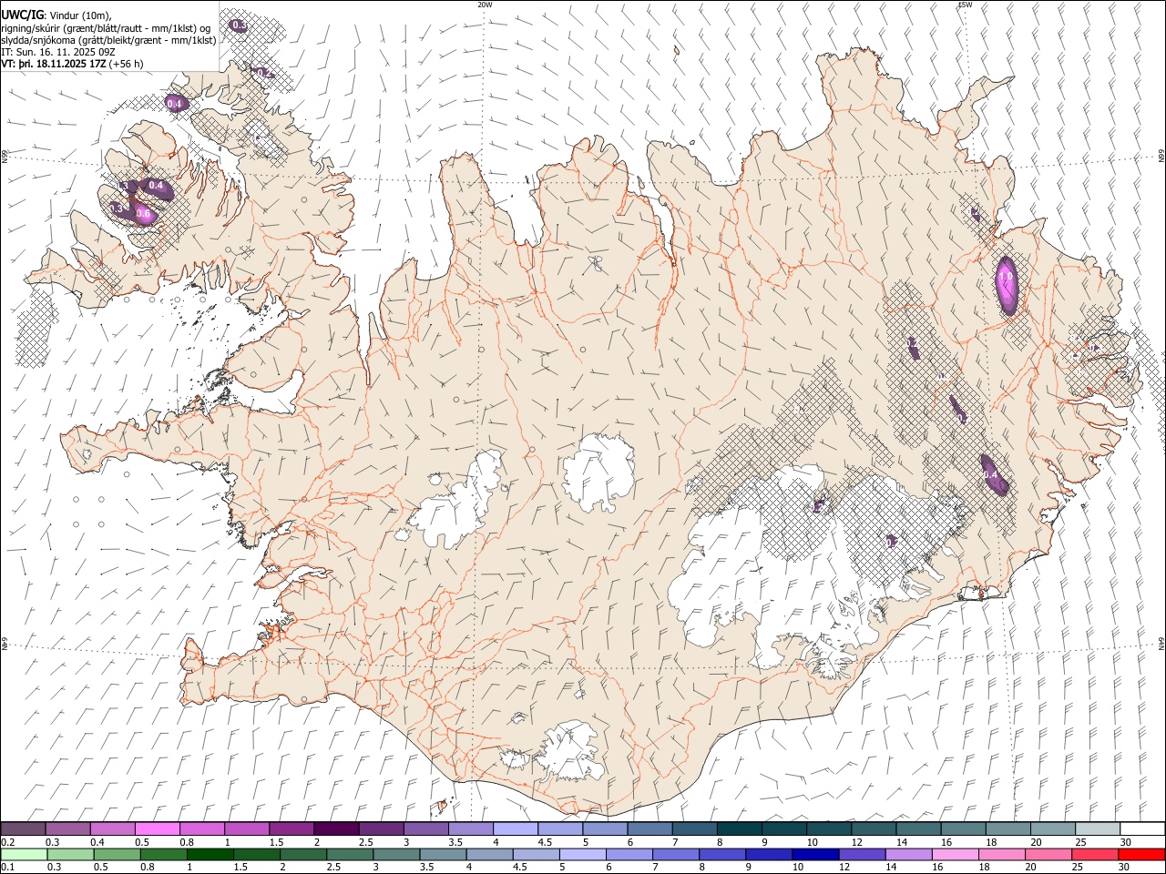Click the 20W longitude label
The image size is (1166, 874).
[x=485, y=5]
